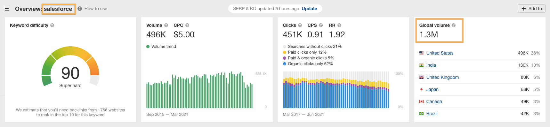Click the Clicks help icon
The height and width of the screenshot is (127, 550).
[300, 25]
